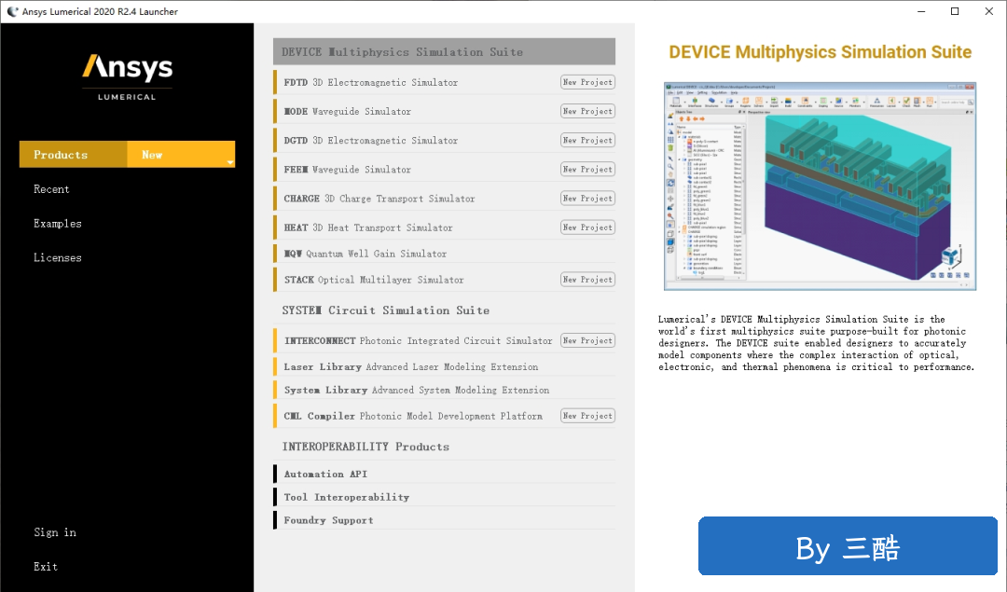Open the New dropdown arrow beside Products
This screenshot has height=592, width=1007.
pos(229,162)
